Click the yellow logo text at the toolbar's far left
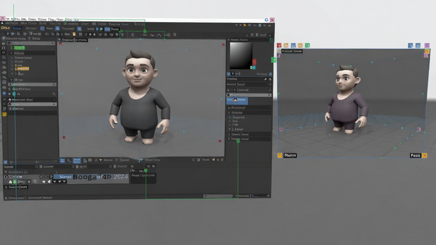Image resolution: width=436 pixels, height=245 pixels. tap(6, 28)
